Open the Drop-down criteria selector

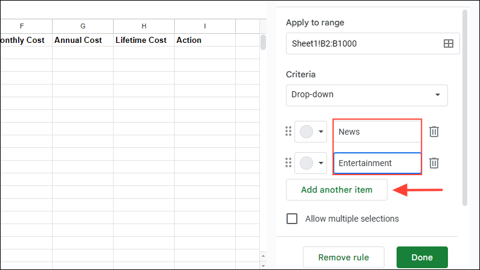click(x=367, y=95)
